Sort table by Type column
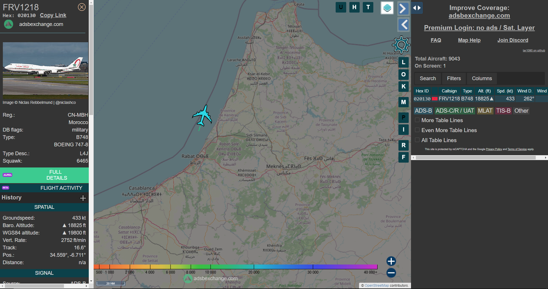The image size is (548, 289). pos(467,91)
